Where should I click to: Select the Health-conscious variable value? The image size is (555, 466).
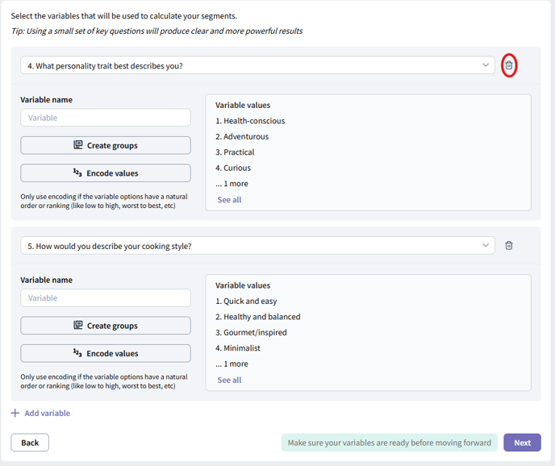(250, 121)
